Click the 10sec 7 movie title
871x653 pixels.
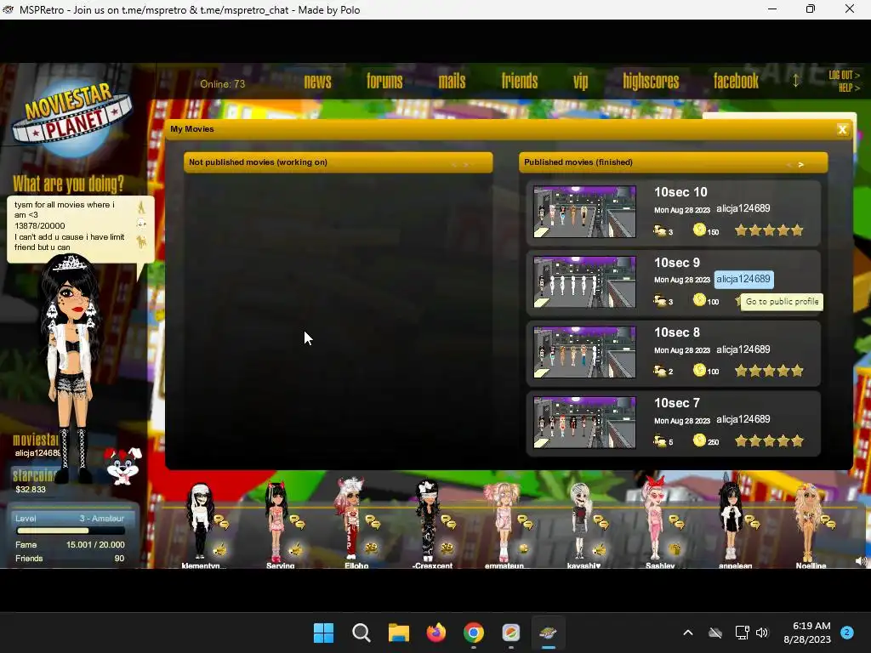tap(676, 403)
